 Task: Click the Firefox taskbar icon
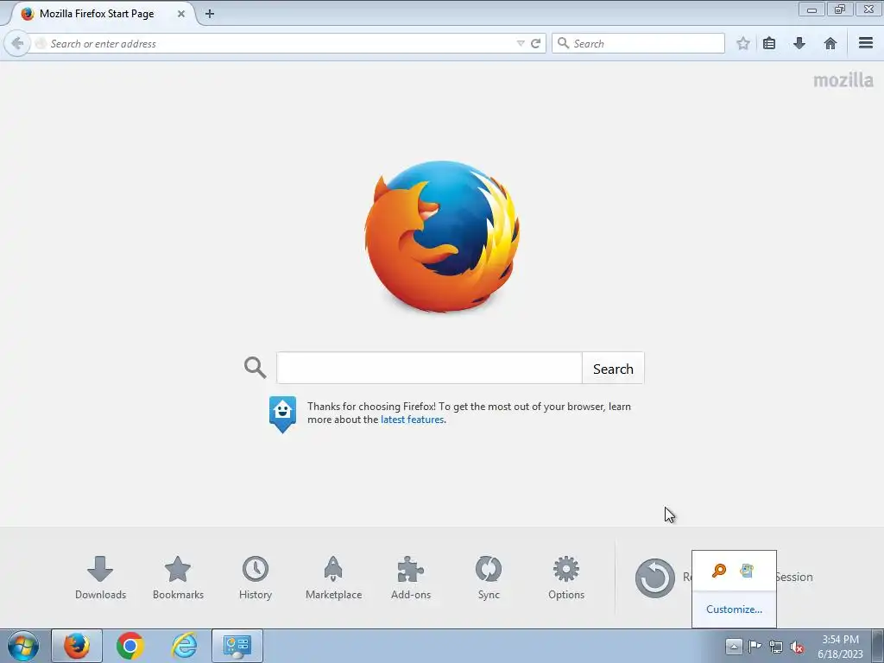pyautogui.click(x=77, y=646)
